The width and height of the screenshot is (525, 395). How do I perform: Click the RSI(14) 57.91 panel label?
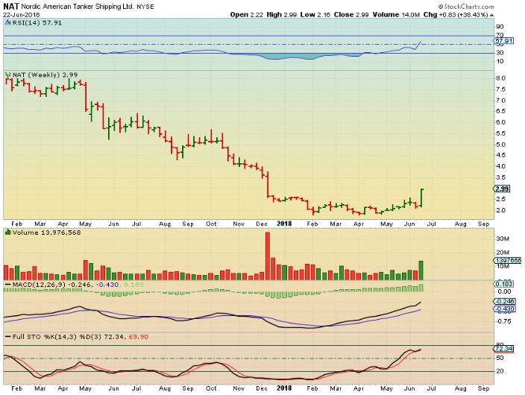point(37,23)
